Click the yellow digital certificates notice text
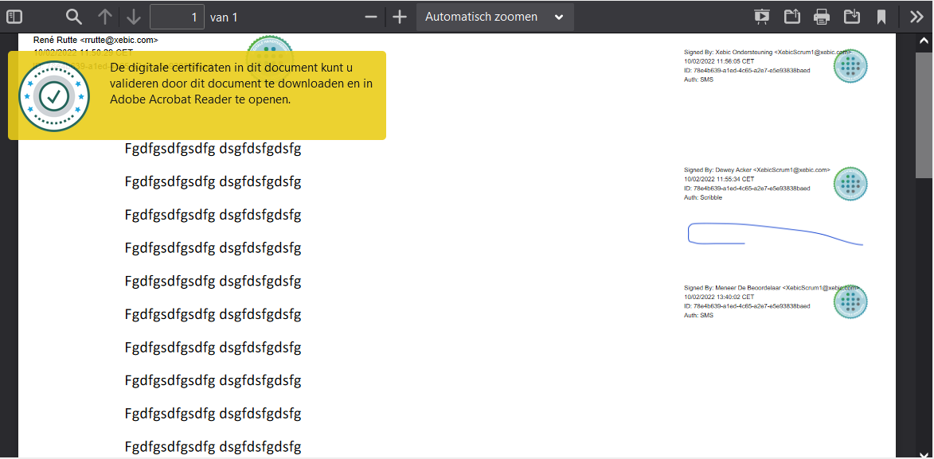Viewport: 934px width, 459px height. tap(241, 84)
